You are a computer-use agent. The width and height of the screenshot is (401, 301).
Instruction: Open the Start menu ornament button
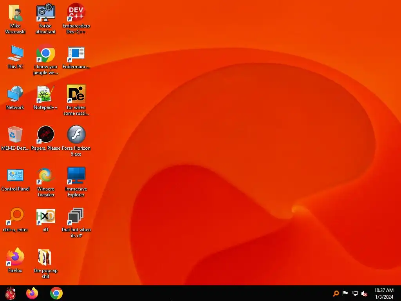10,293
